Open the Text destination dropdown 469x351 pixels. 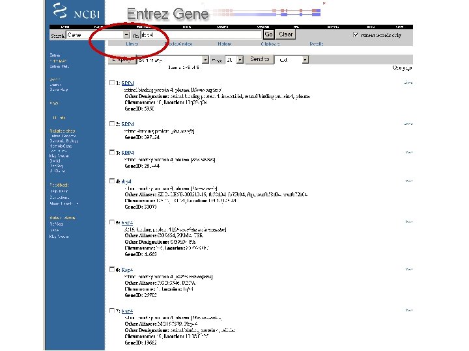click(291, 60)
